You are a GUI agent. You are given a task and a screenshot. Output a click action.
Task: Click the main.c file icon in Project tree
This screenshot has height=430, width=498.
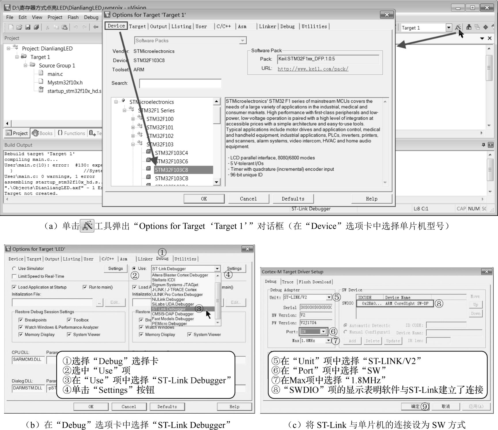41,73
